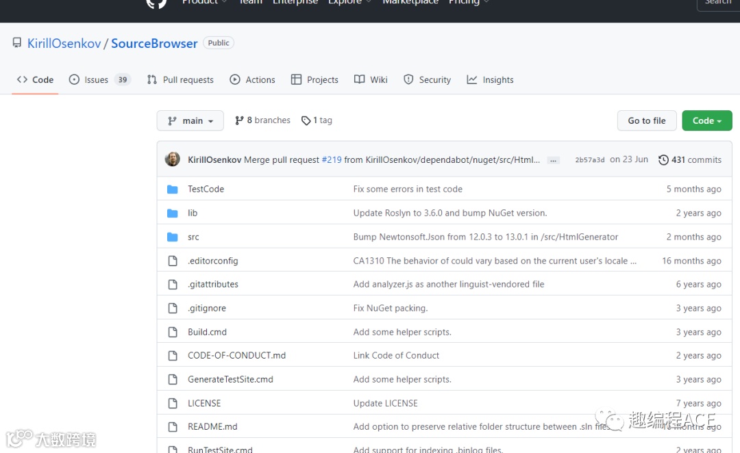Open commit 'CA1310 The behavior' message
The image size is (740, 453).
(495, 261)
